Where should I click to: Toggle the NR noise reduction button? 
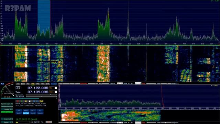[19, 110]
